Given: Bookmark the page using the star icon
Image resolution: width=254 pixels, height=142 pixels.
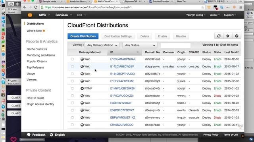Looking at the screenshot, I should (202, 7).
